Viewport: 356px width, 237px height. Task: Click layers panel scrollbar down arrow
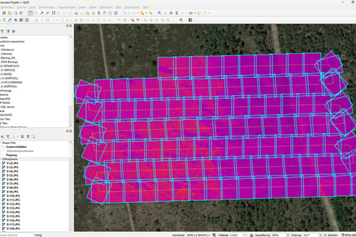point(71,229)
